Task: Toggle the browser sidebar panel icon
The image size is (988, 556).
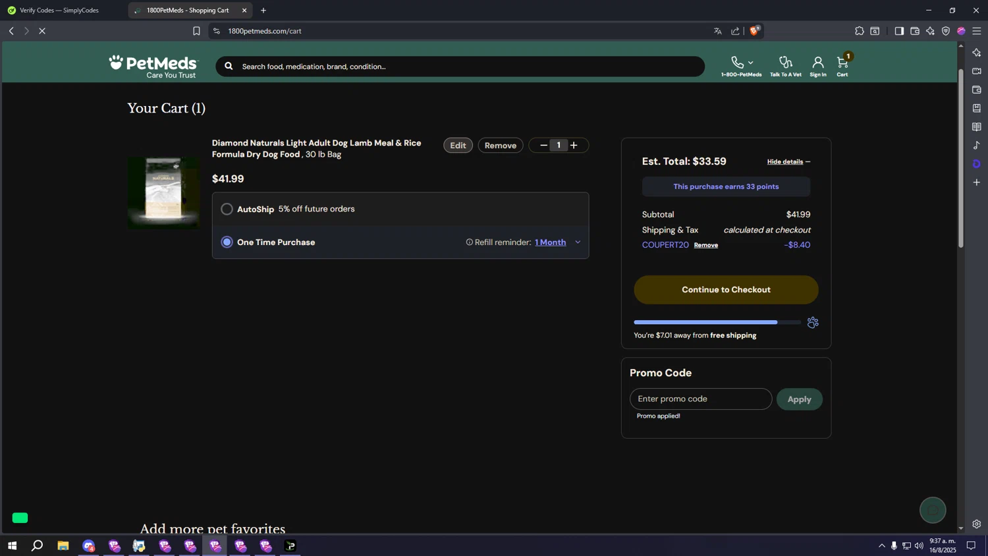Action: (899, 31)
